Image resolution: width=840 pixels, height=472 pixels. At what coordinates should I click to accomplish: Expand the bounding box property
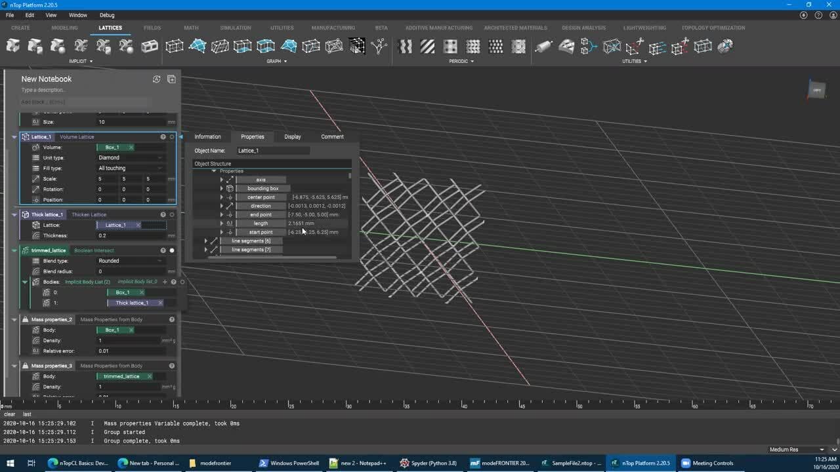222,189
